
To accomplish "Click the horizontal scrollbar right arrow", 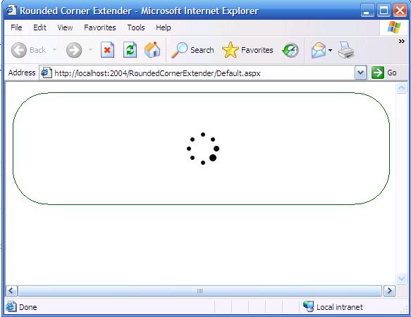I will point(389,291).
